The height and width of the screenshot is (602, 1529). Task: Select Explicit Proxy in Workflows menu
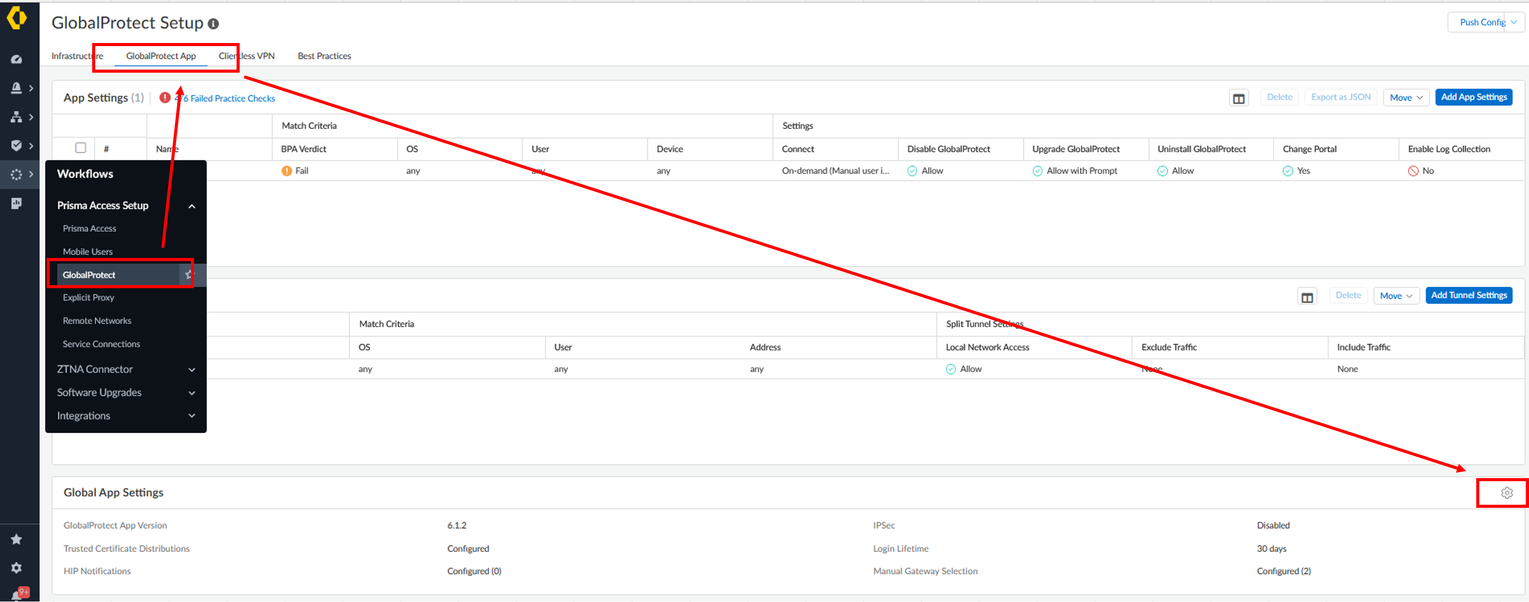tap(89, 298)
